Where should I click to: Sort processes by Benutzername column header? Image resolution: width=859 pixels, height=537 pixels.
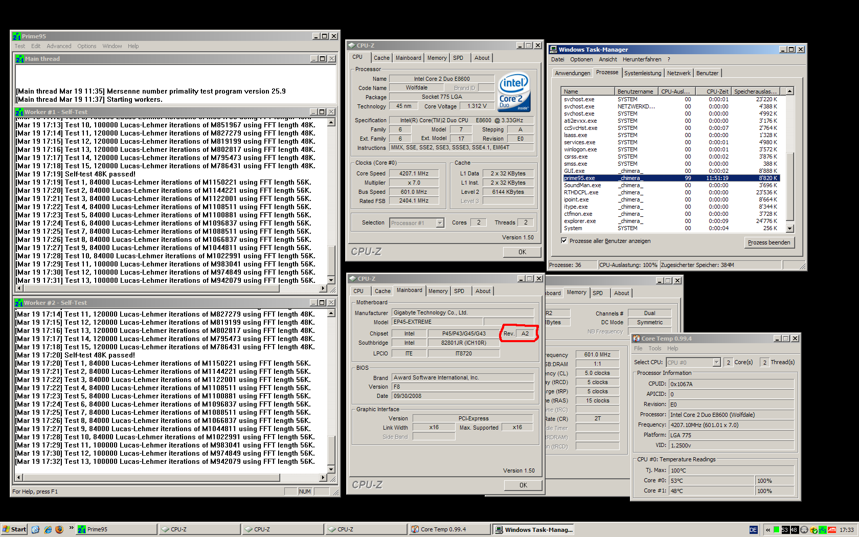click(636, 92)
